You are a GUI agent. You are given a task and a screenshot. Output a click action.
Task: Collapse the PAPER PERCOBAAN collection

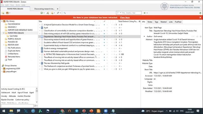pyautogui.click(x=3, y=33)
